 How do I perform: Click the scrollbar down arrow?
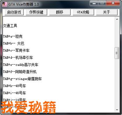pyautogui.click(x=117, y=110)
